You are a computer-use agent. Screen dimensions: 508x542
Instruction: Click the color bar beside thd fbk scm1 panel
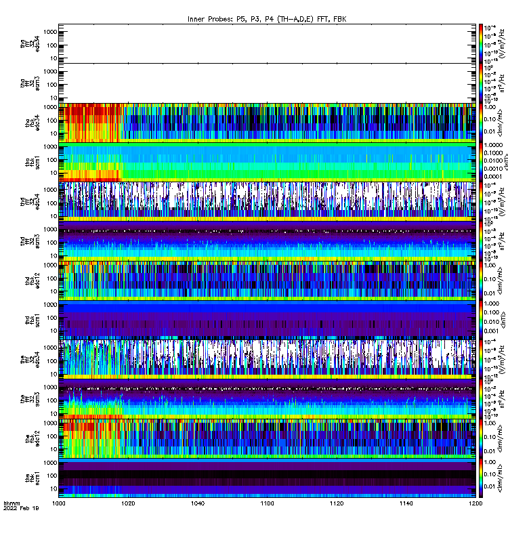481,320
